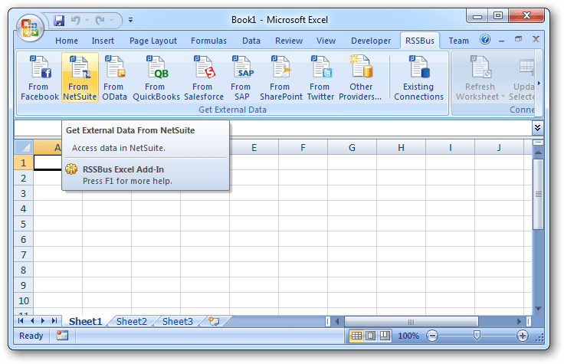The image size is (564, 364).
Task: Open Redo history dropdown arrow
Action: (112, 20)
